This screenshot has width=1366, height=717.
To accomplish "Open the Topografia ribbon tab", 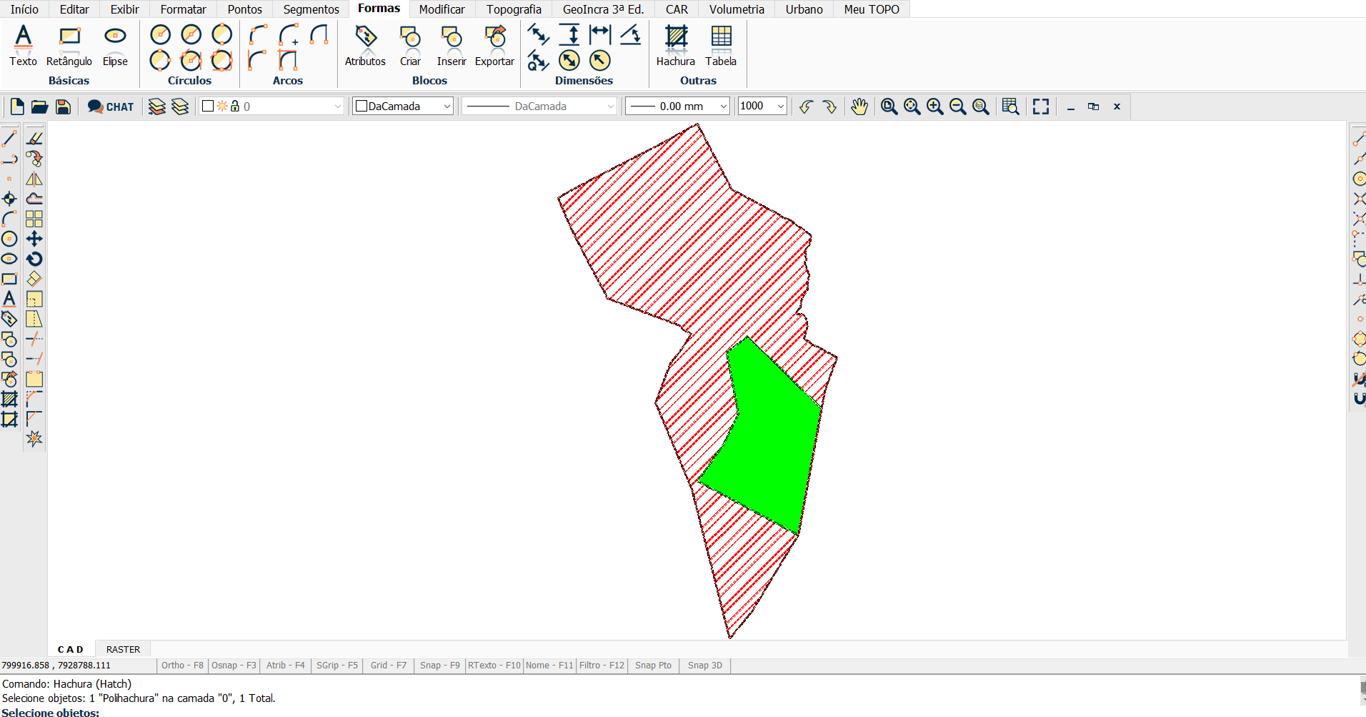I will point(514,9).
